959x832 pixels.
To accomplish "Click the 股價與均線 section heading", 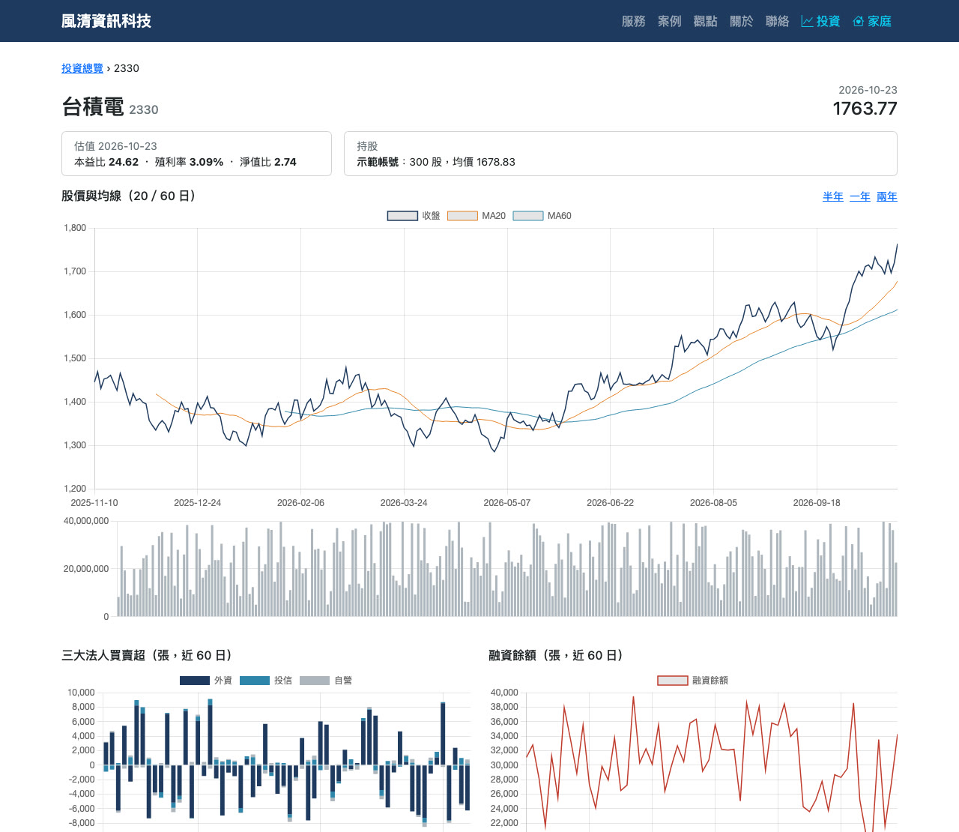I will pos(131,196).
